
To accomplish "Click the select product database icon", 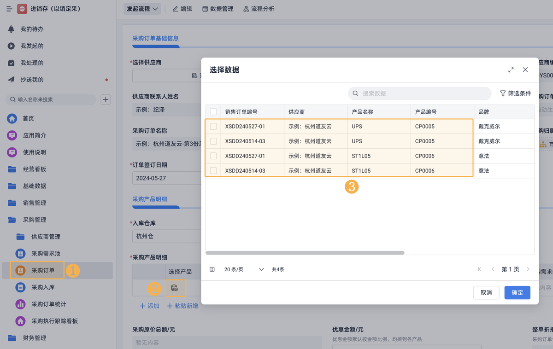I will 175,288.
